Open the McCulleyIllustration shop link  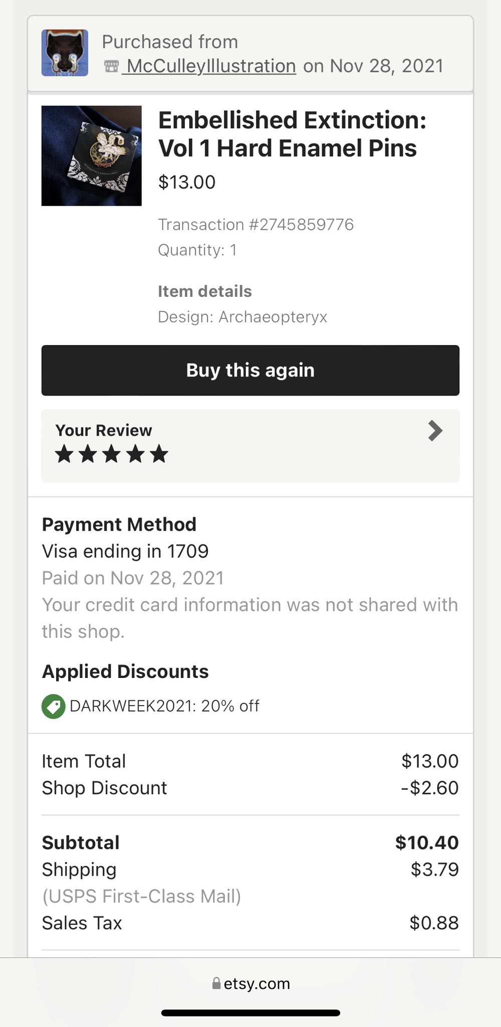click(210, 66)
